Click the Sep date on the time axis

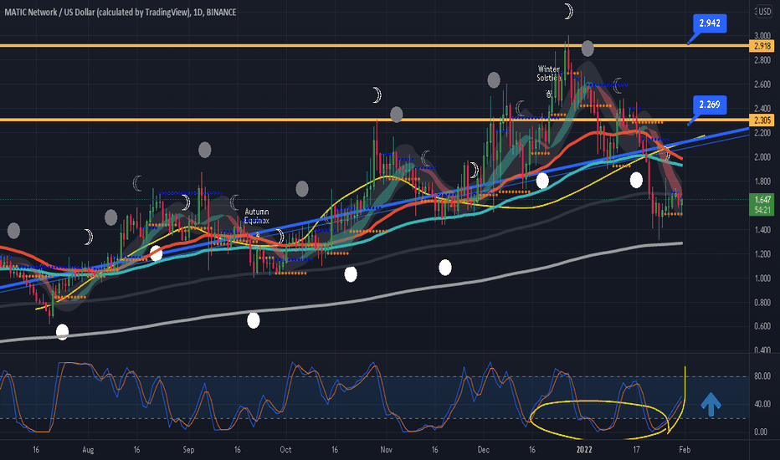coord(188,450)
